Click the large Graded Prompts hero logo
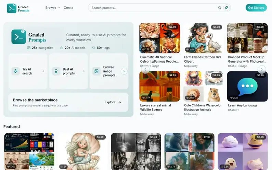The height and width of the screenshot is (170, 272). pos(29,37)
